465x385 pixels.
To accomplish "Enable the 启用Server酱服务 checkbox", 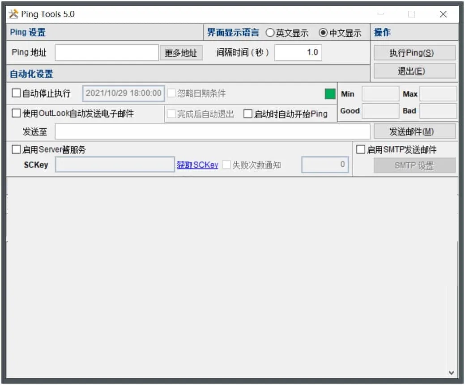I will 17,150.
